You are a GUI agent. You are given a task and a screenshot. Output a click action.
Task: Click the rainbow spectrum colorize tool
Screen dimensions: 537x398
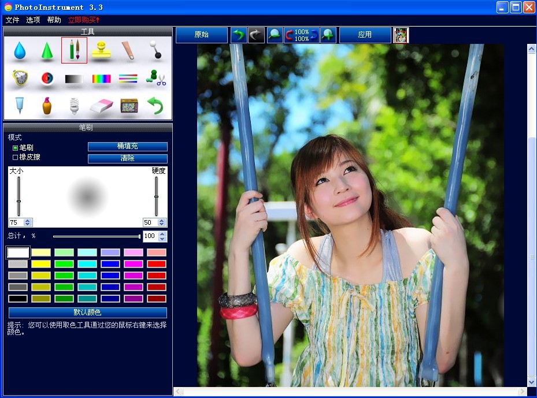pos(101,79)
